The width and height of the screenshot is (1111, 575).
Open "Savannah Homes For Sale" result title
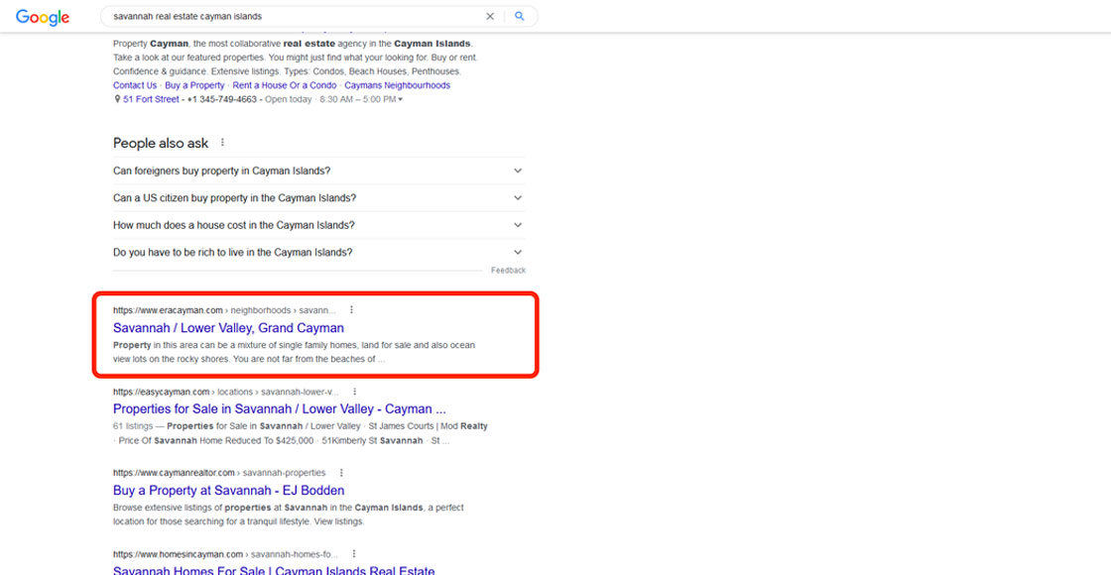pos(274,570)
